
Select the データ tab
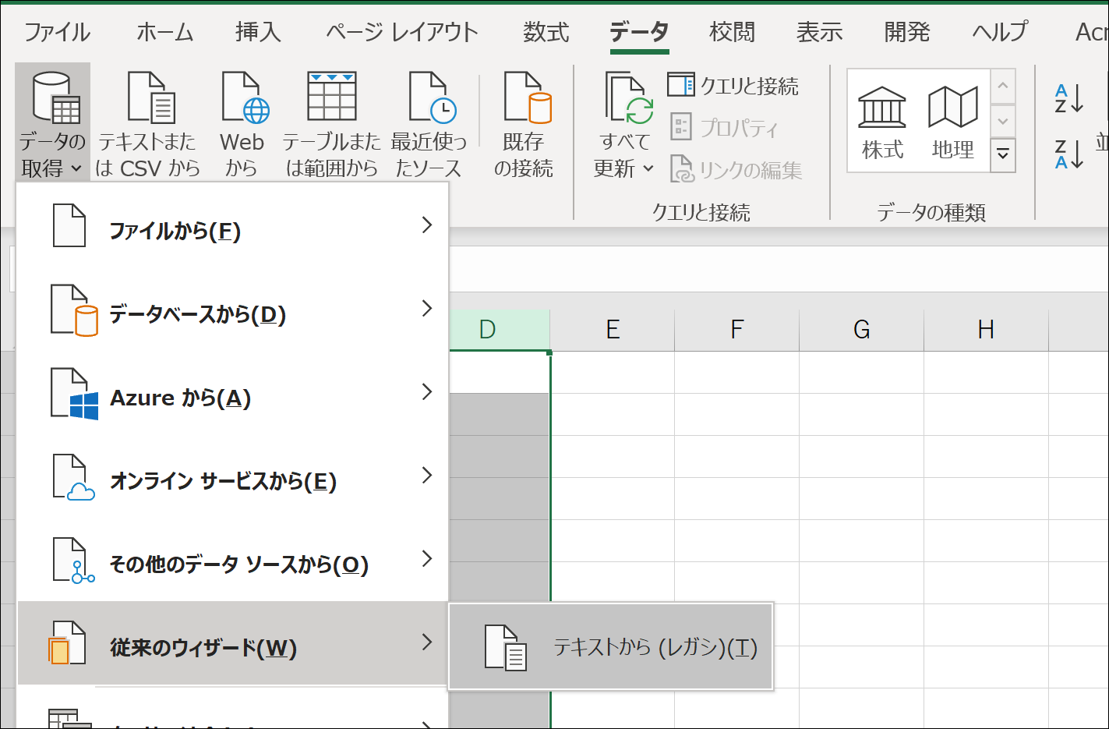(639, 32)
